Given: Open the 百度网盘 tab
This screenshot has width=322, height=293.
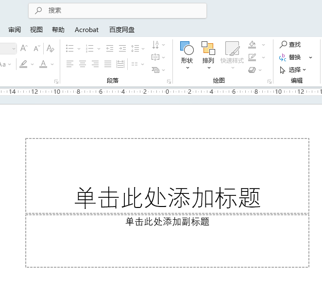Looking at the screenshot, I should [x=122, y=30].
